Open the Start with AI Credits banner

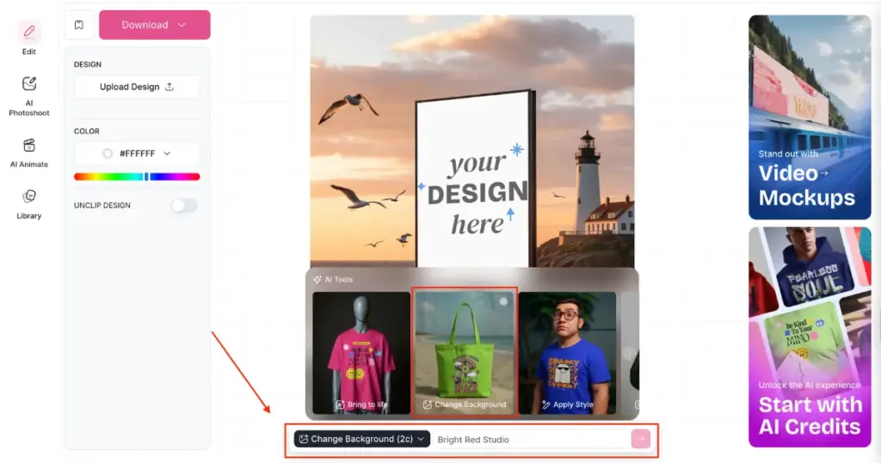click(x=810, y=337)
